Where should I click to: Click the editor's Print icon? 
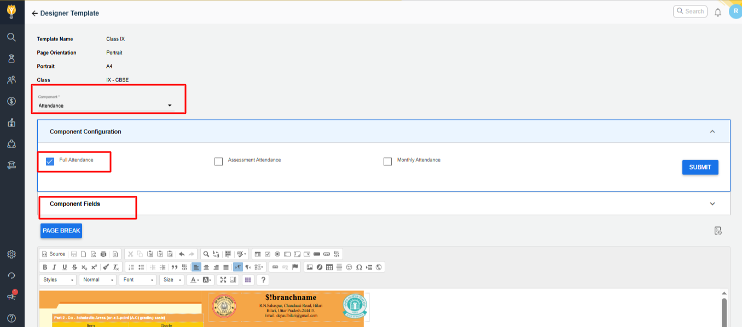(103, 254)
